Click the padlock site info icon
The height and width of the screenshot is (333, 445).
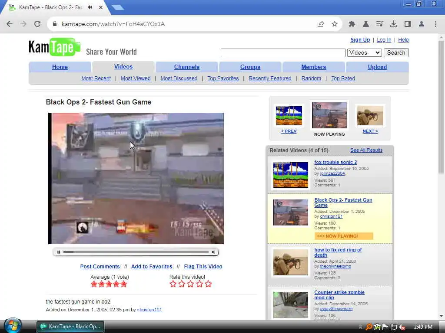[x=55, y=24]
